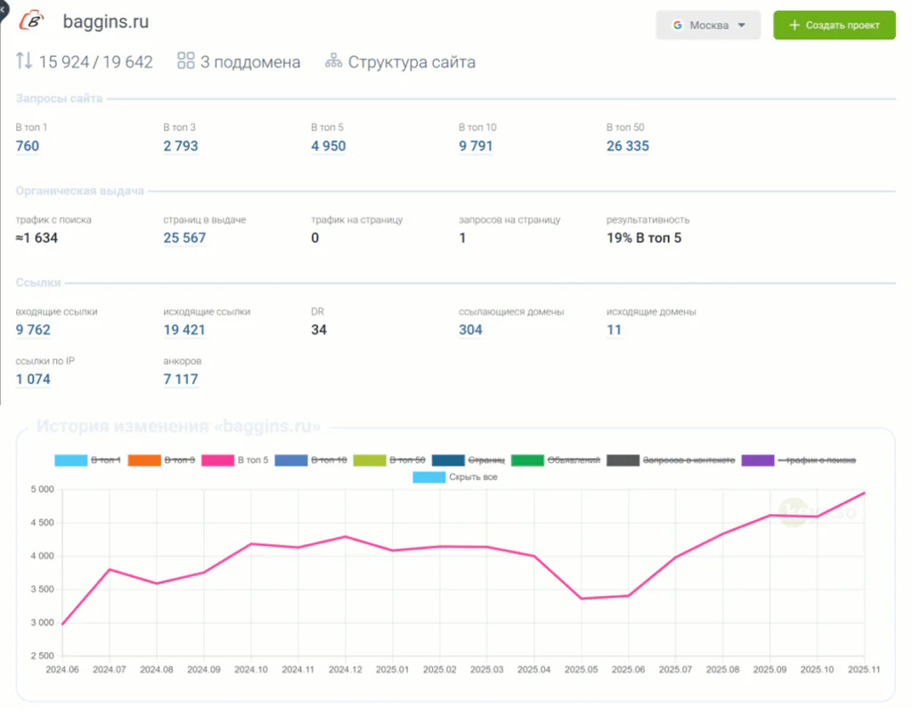Click the collapse arrow at top-left edge

3,9
